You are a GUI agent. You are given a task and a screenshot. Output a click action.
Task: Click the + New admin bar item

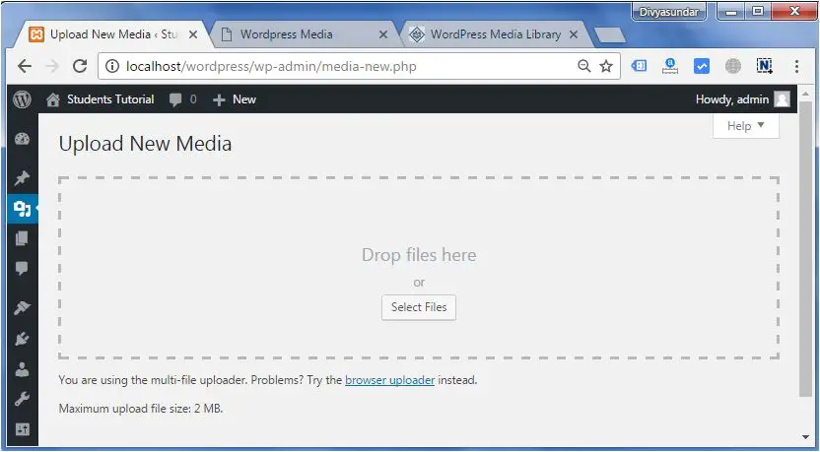235,99
